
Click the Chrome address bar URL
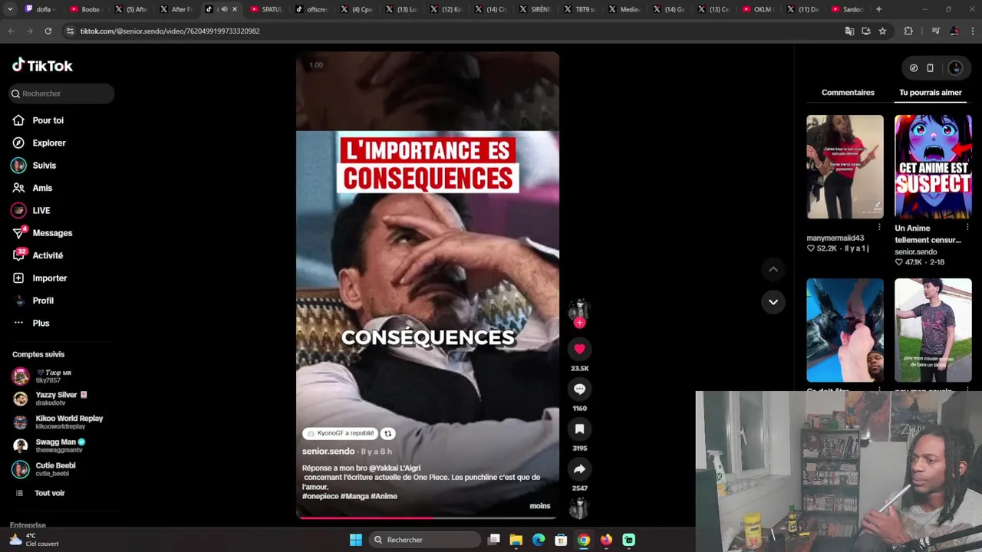point(170,31)
